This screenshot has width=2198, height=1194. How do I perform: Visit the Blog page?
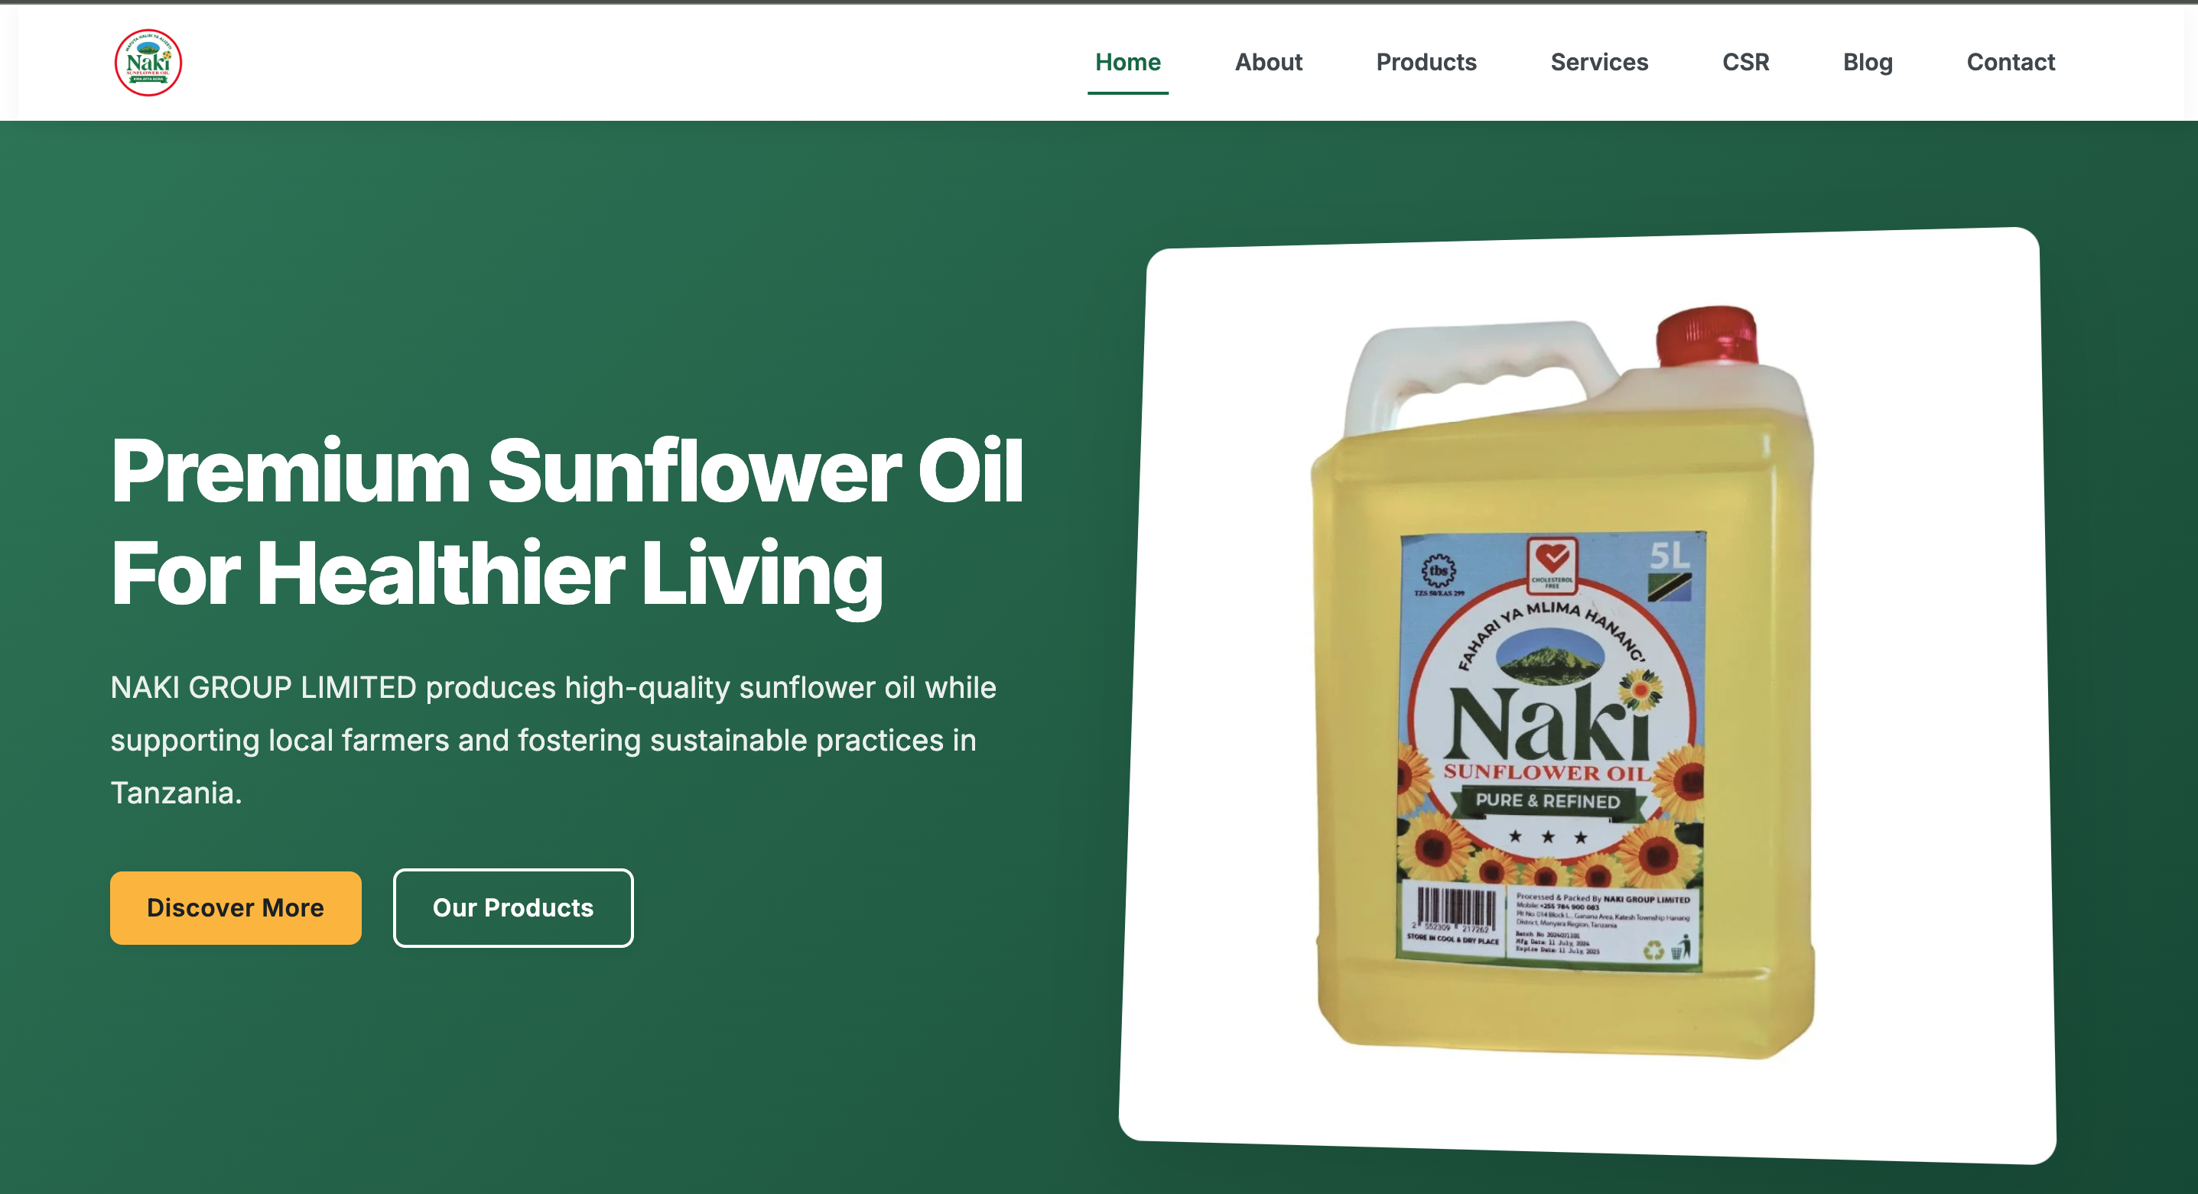tap(1868, 62)
